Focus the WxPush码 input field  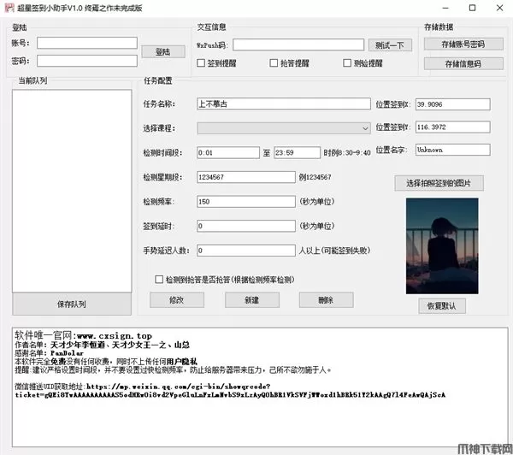coord(298,44)
